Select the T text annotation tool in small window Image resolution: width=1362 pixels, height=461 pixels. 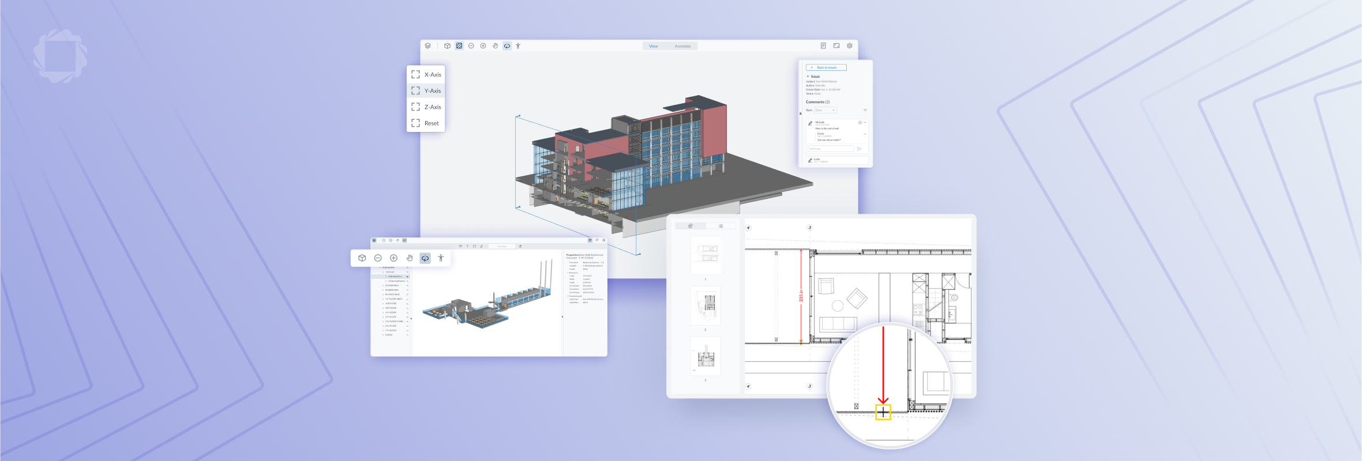467,246
